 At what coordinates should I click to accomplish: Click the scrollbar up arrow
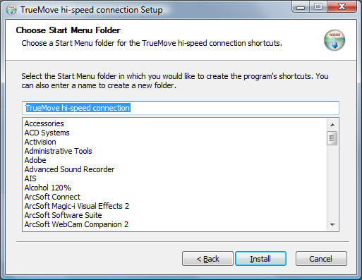[332, 125]
